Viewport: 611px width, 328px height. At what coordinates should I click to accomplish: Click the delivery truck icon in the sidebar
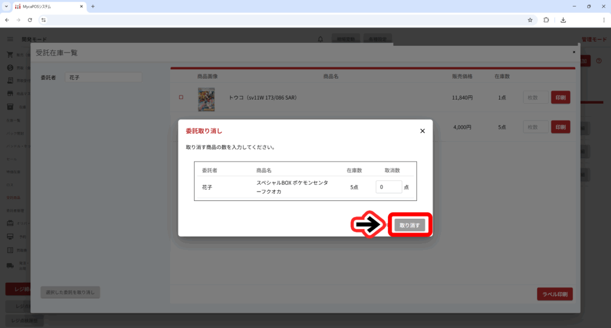point(10,265)
